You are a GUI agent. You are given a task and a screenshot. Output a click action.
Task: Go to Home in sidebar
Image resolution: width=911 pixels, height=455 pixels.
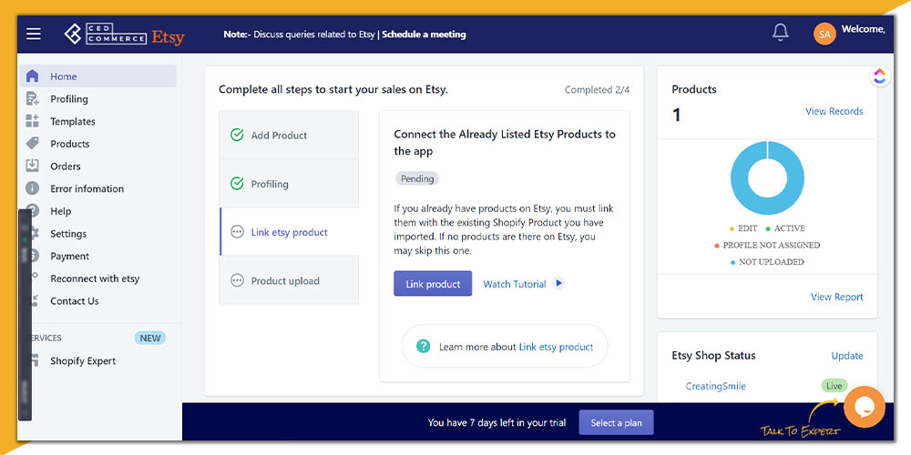tap(98, 76)
